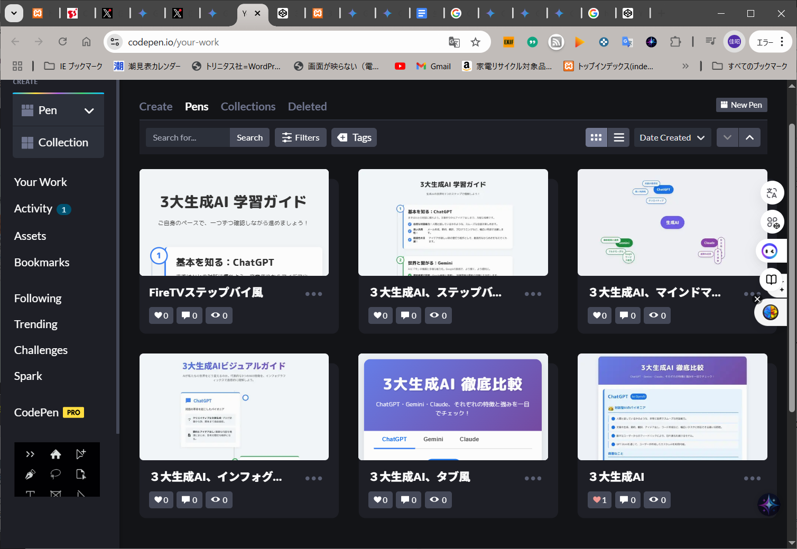Expand tab search dropdown in title bar
The height and width of the screenshot is (549, 797).
click(14, 13)
